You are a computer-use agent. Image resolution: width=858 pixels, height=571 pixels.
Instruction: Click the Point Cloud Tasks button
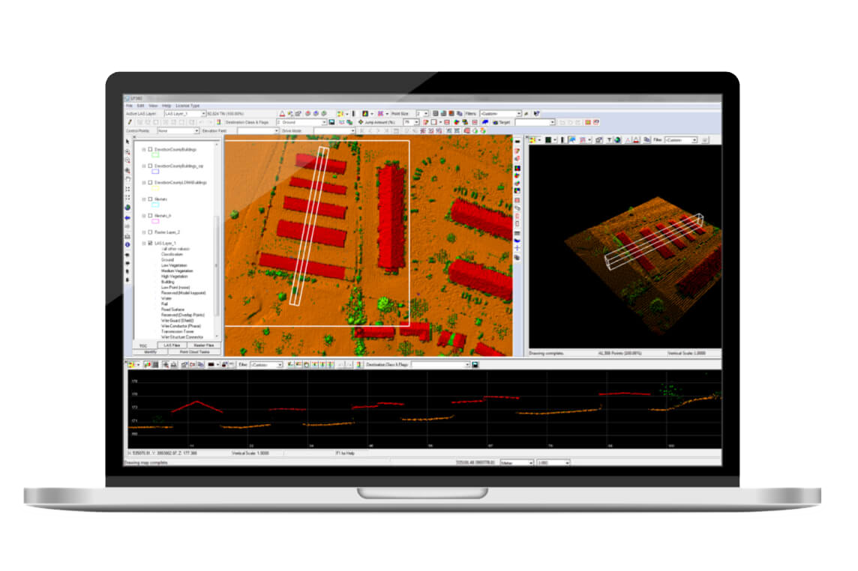click(x=199, y=351)
